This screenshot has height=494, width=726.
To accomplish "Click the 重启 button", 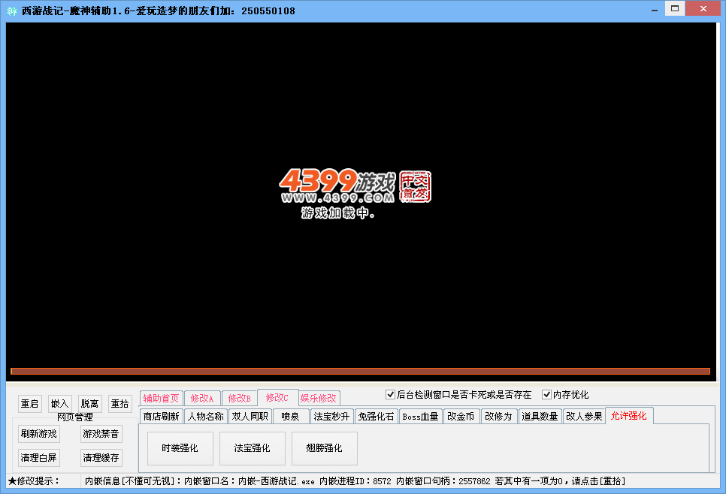I will click(x=29, y=404).
